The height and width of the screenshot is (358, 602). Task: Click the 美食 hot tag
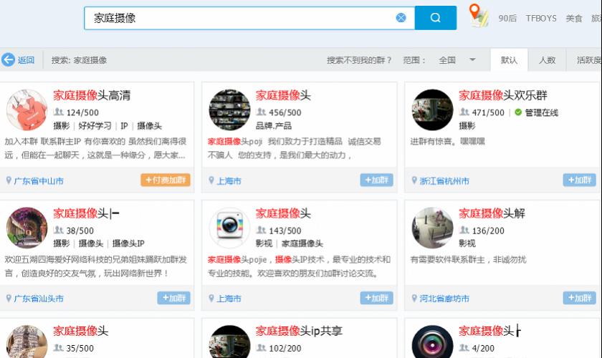[574, 18]
